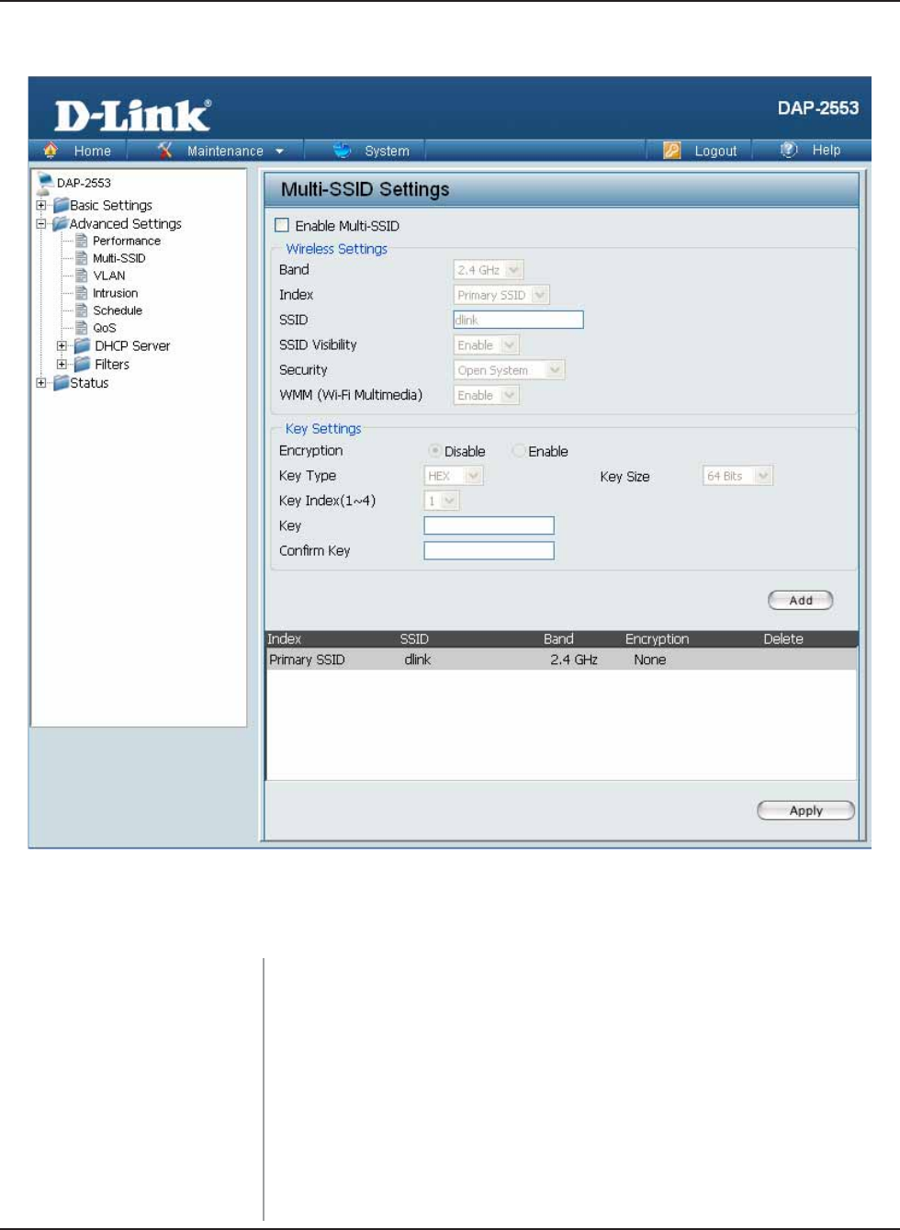This screenshot has height=1230, width=900.
Task: Open the Security Open System dropdown
Action: click(x=509, y=370)
